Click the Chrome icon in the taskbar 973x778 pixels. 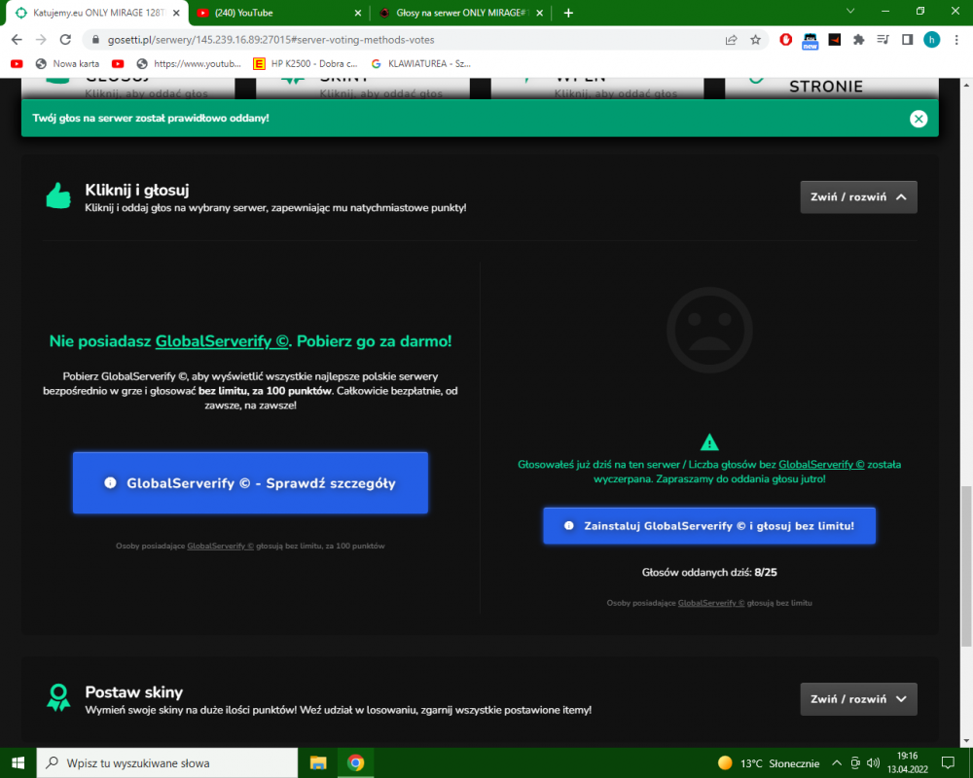click(355, 763)
